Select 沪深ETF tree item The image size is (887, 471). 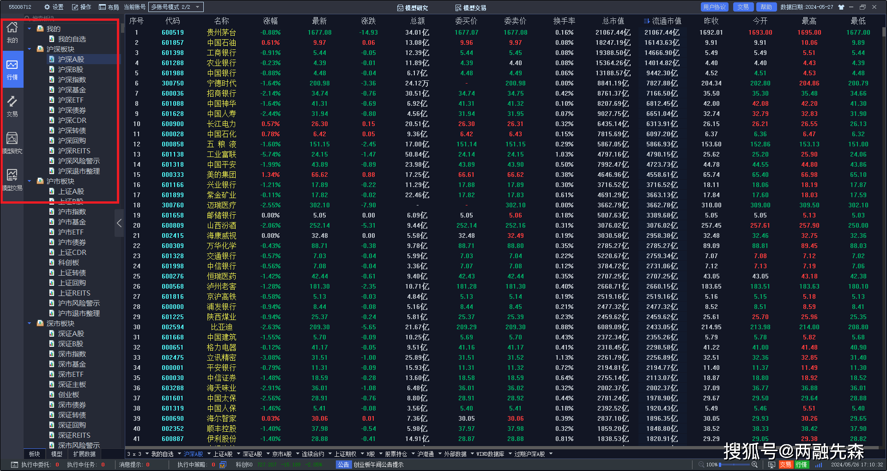click(x=71, y=100)
